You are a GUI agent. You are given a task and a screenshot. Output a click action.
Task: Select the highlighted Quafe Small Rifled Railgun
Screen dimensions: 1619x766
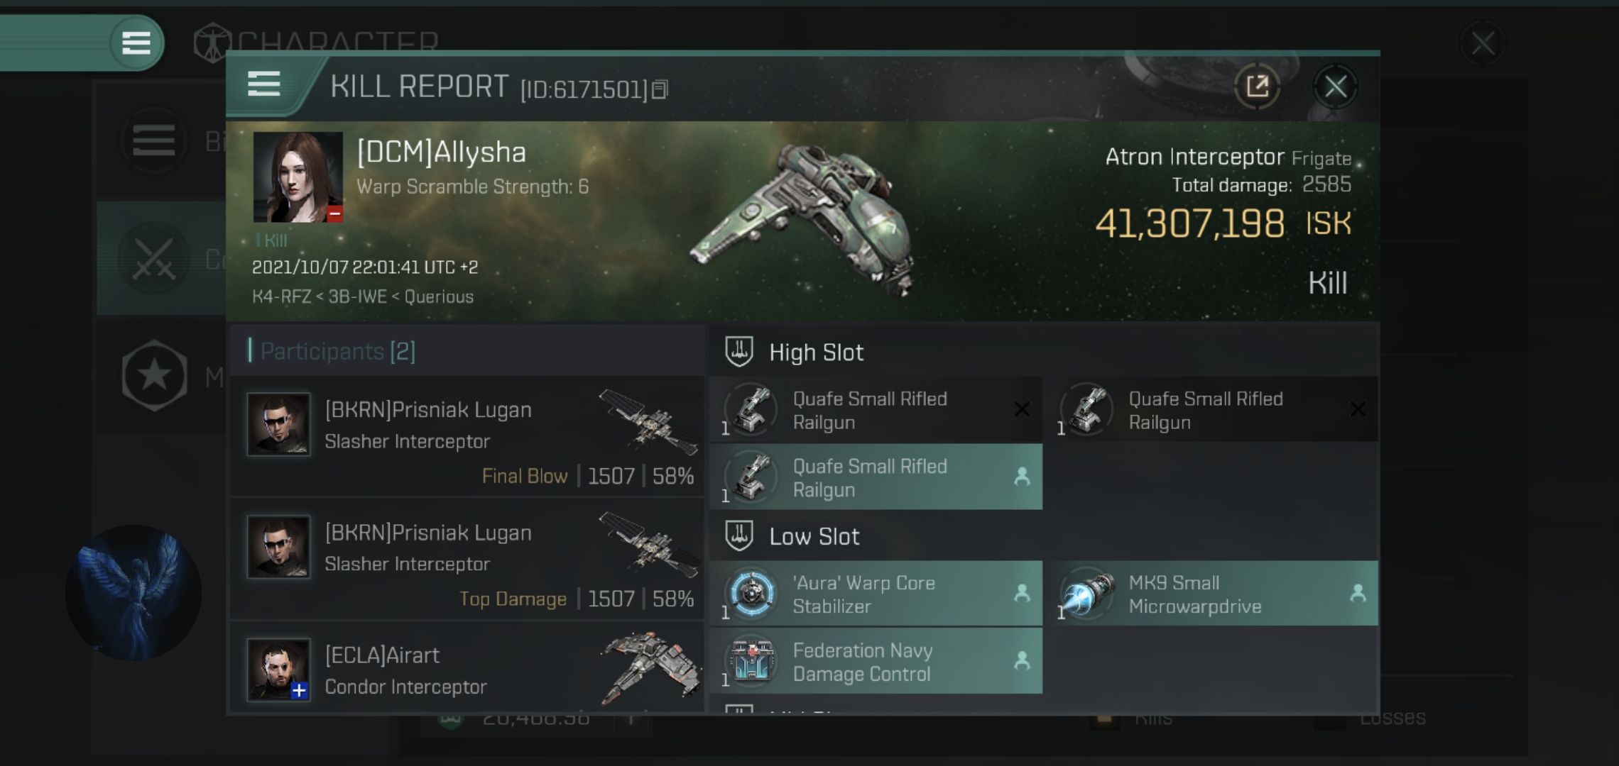(876, 477)
